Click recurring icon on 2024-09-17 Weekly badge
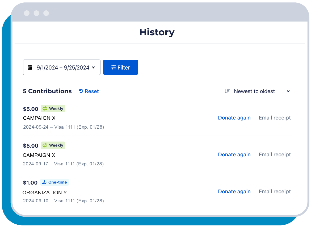This screenshot has width=311, height=226. click(x=45, y=145)
